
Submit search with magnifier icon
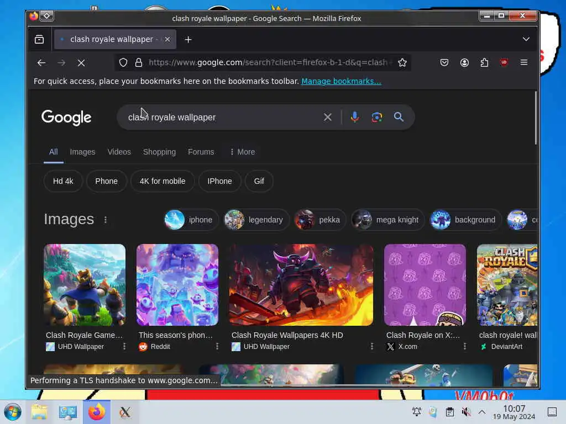(399, 117)
